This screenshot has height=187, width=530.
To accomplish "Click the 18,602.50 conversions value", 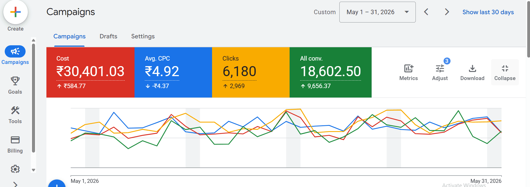I will pyautogui.click(x=330, y=71).
